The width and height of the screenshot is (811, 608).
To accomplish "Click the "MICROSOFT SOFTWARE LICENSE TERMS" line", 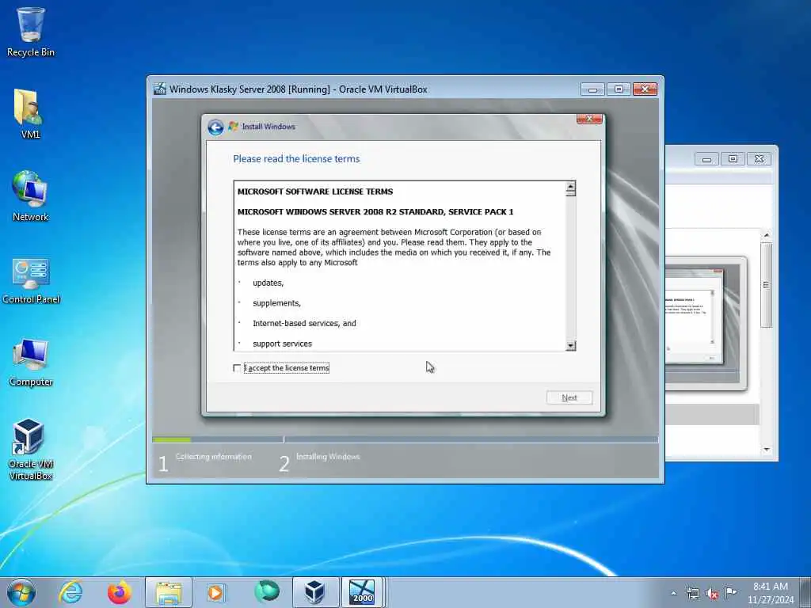I will coord(315,192).
